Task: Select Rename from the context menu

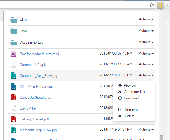Action: [x=131, y=110]
